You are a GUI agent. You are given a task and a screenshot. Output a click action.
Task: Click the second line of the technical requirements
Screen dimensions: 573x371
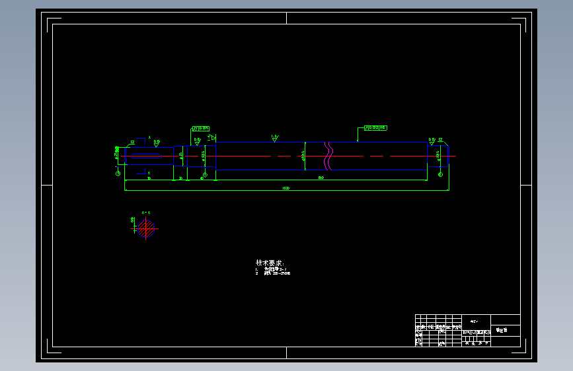pyautogui.click(x=273, y=273)
